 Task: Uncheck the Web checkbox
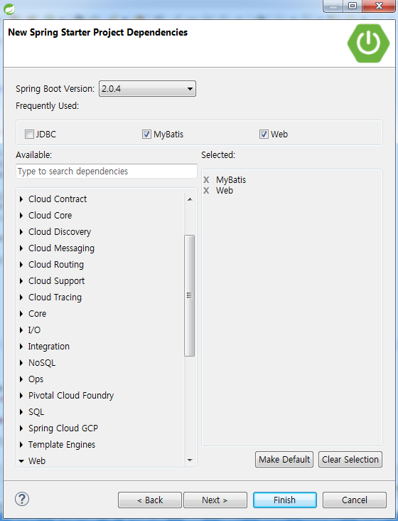point(264,135)
